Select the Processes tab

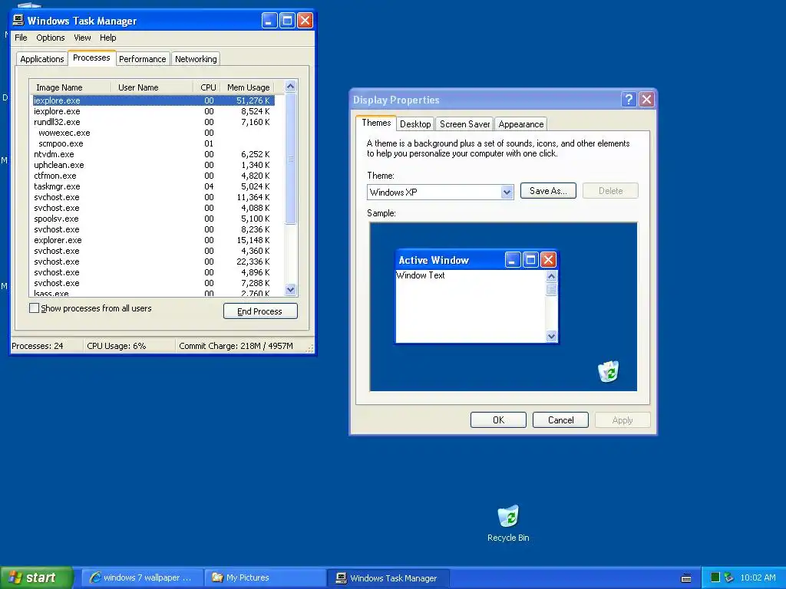pos(92,58)
